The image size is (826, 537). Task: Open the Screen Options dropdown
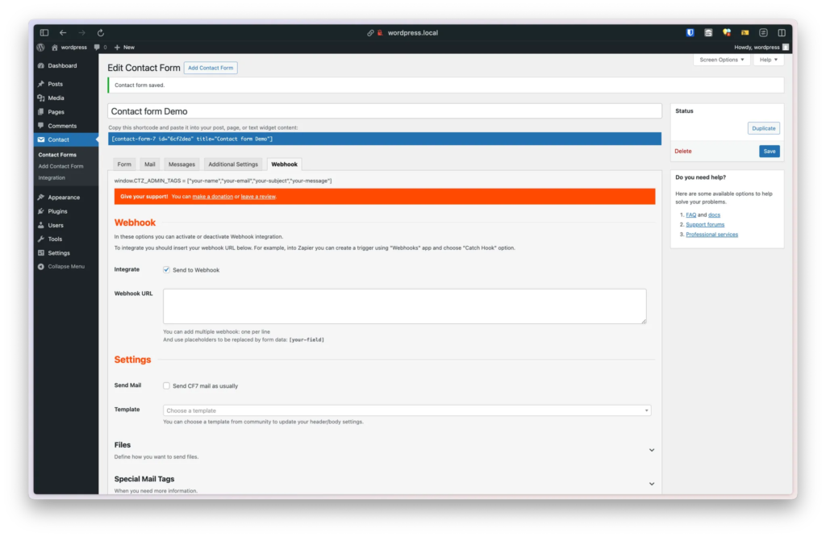click(722, 60)
